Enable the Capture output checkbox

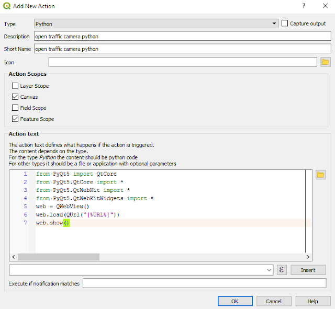pos(285,23)
